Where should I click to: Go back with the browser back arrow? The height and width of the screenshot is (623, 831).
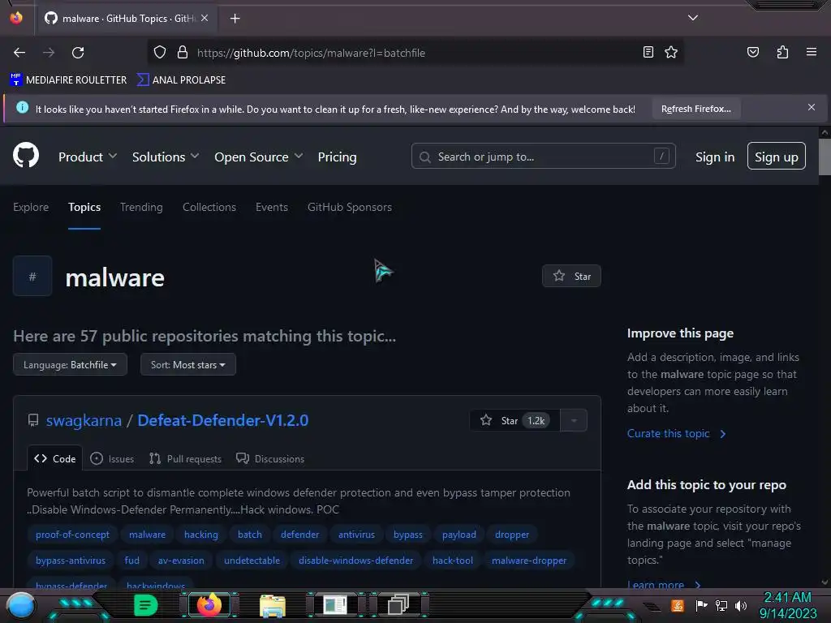click(x=19, y=53)
